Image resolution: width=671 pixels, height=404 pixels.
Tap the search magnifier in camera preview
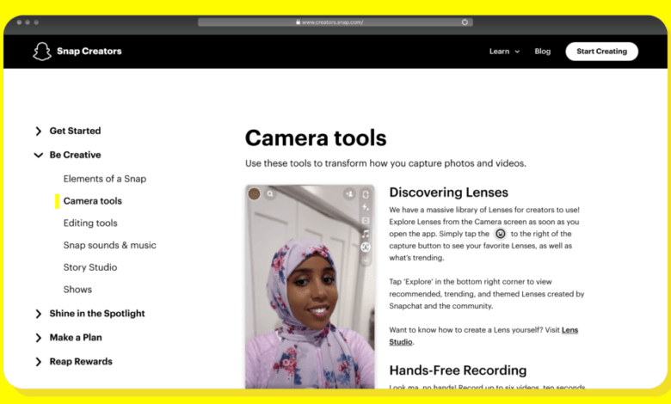[270, 194]
